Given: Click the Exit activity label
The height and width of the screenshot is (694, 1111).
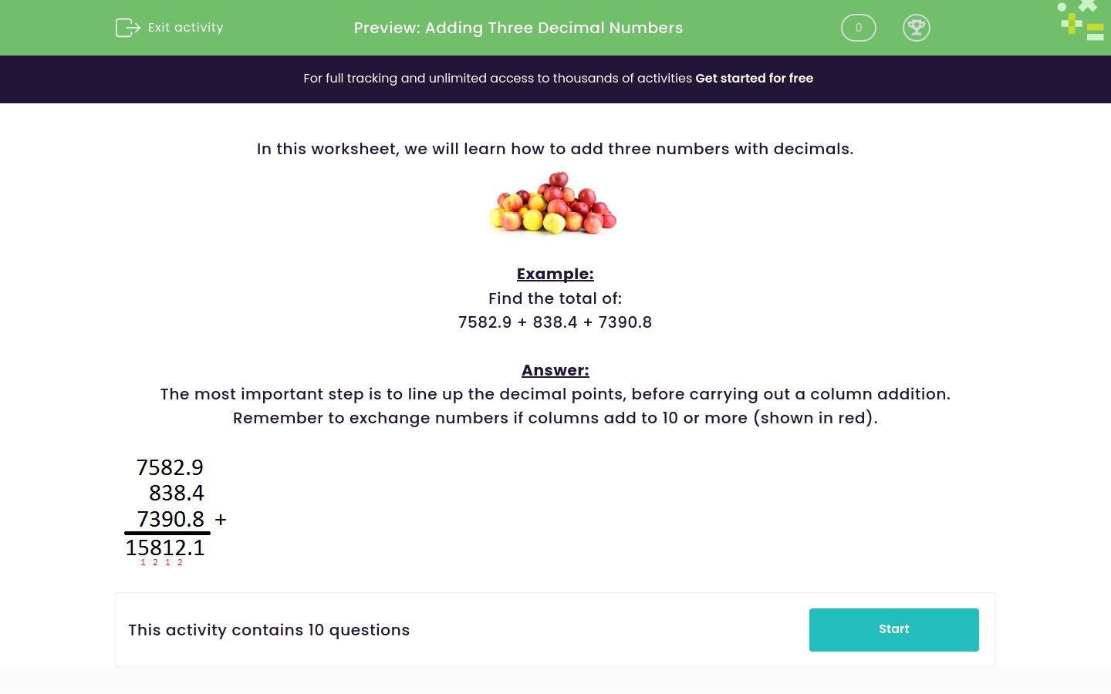Looking at the screenshot, I should pos(185,28).
